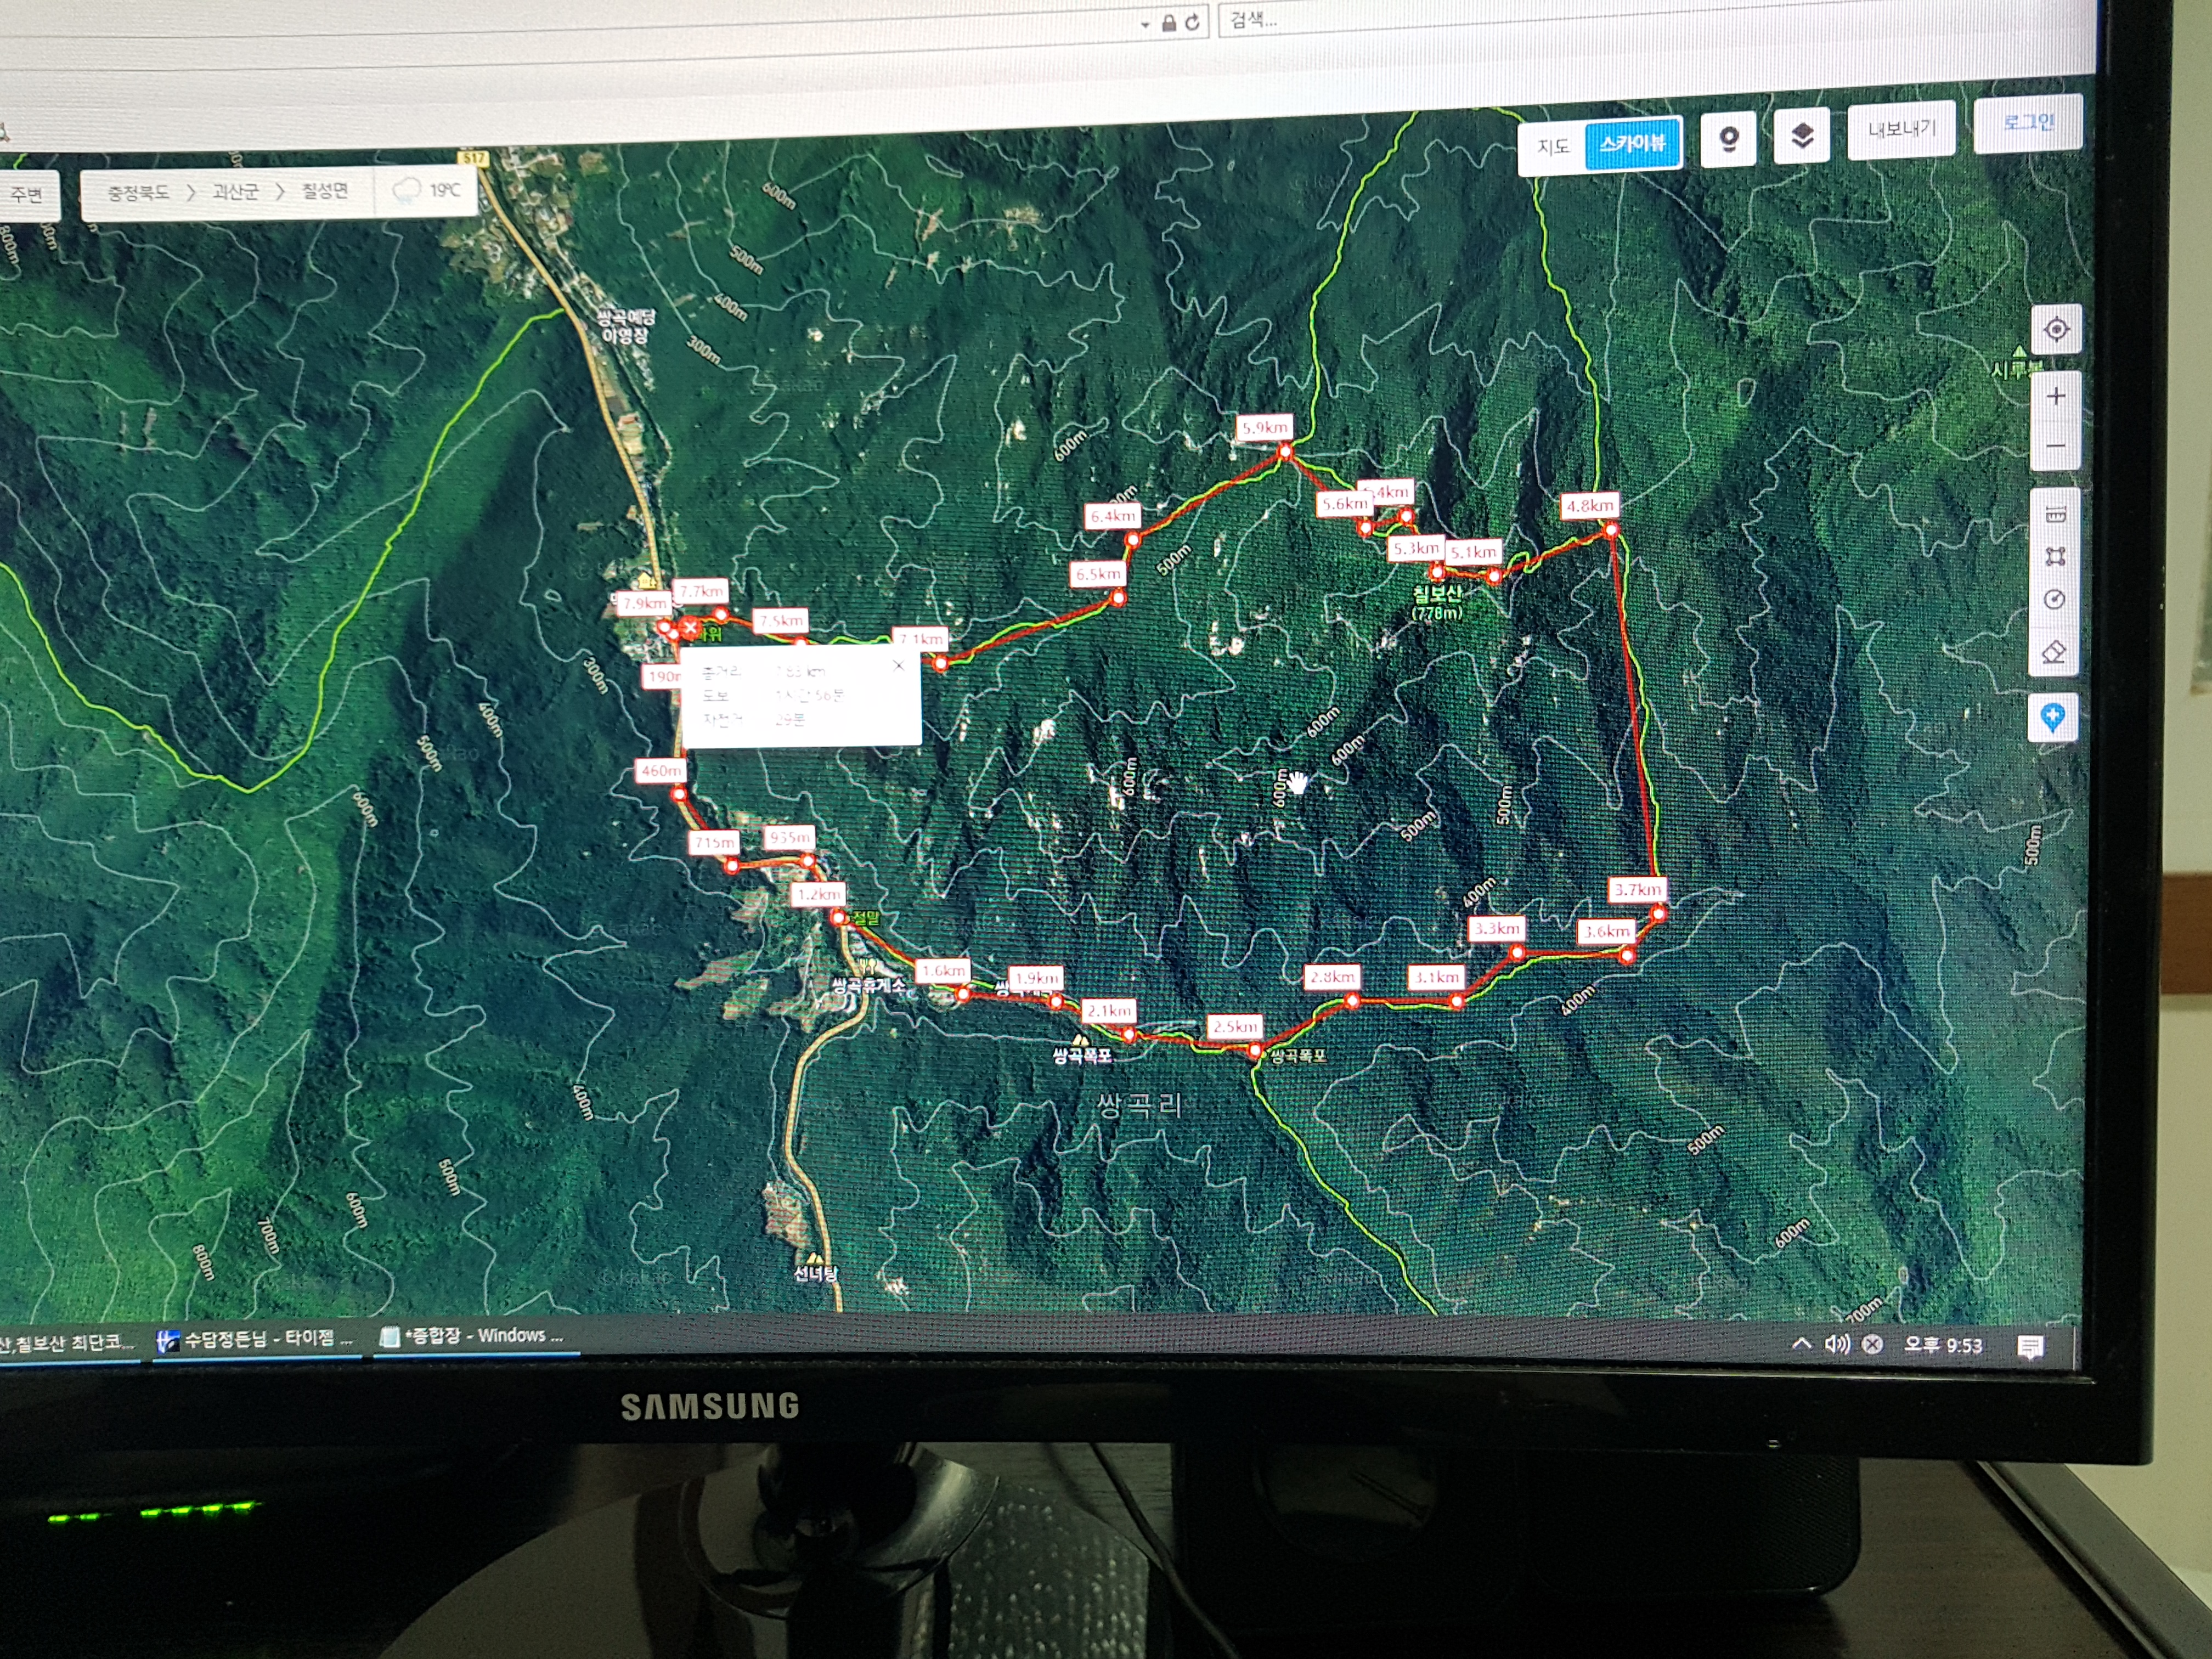Zoom in with the plus button
The height and width of the screenshot is (1659, 2212).
[x=2055, y=397]
